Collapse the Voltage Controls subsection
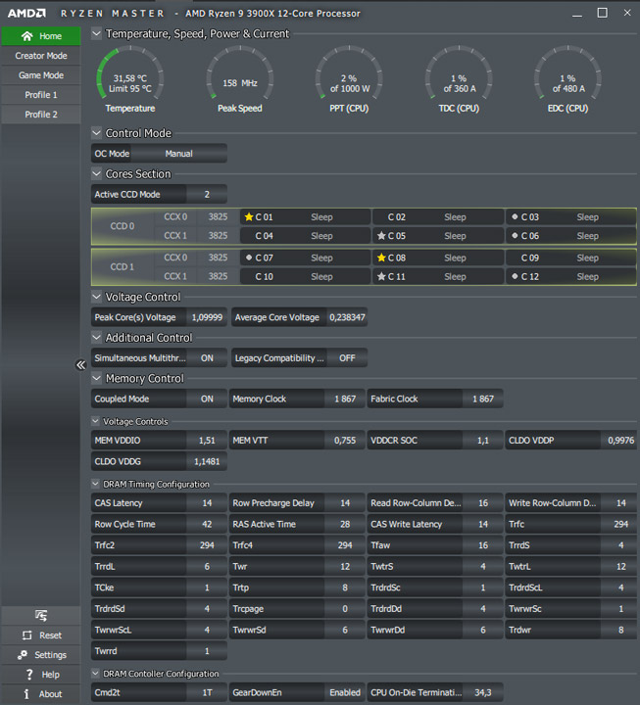The image size is (640, 705). click(95, 421)
